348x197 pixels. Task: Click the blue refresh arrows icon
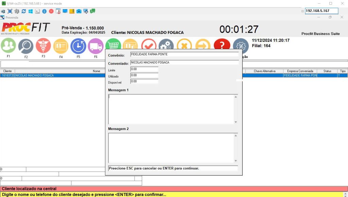tap(24, 11)
